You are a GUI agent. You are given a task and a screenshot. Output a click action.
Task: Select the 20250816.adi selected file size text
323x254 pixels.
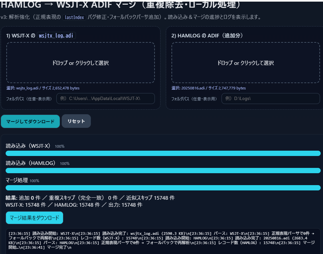click(x=209, y=88)
